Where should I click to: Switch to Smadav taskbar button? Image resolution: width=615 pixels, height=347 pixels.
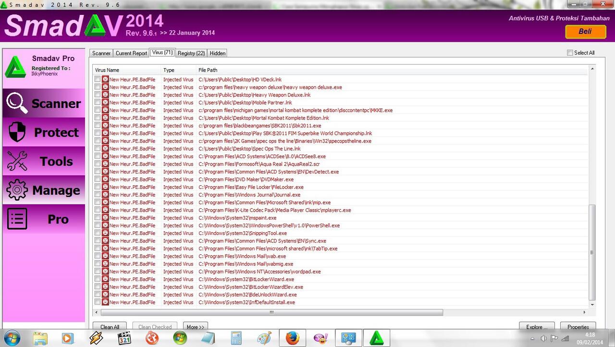pyautogui.click(x=376, y=338)
